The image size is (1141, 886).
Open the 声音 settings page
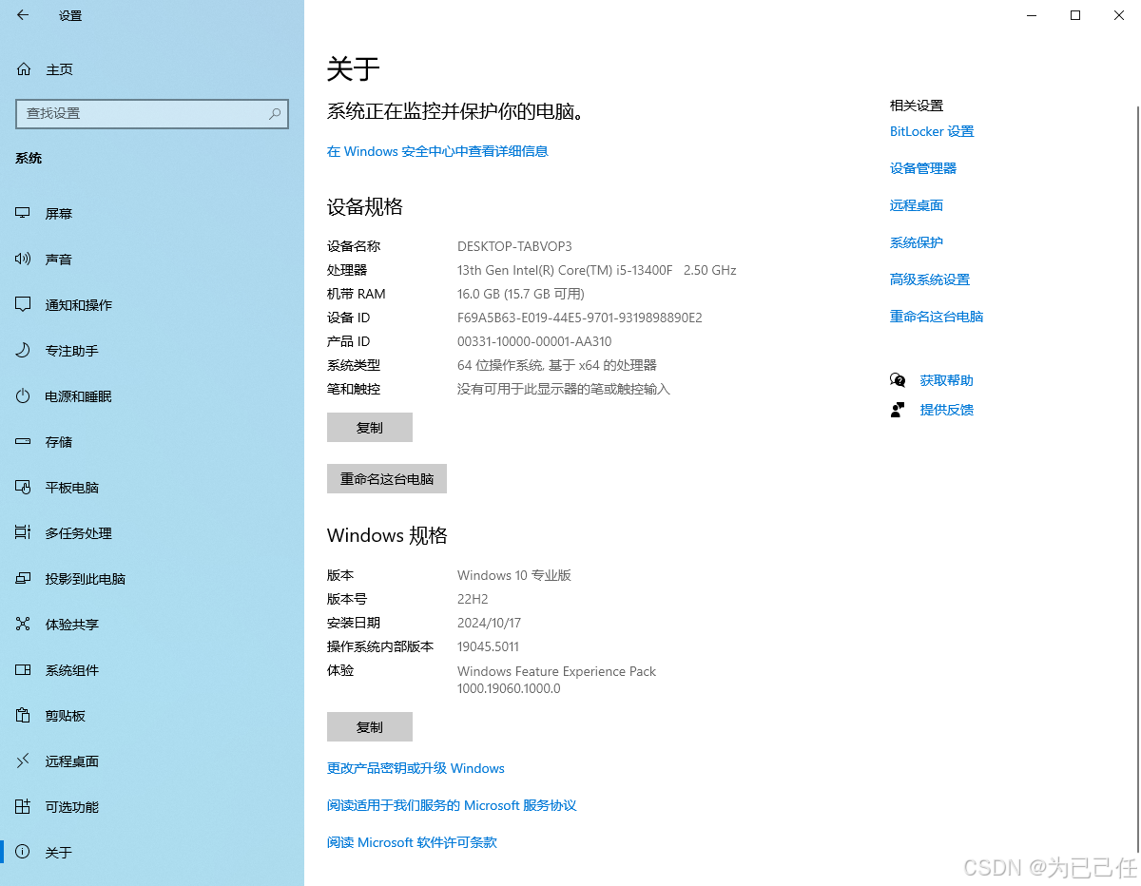click(152, 259)
